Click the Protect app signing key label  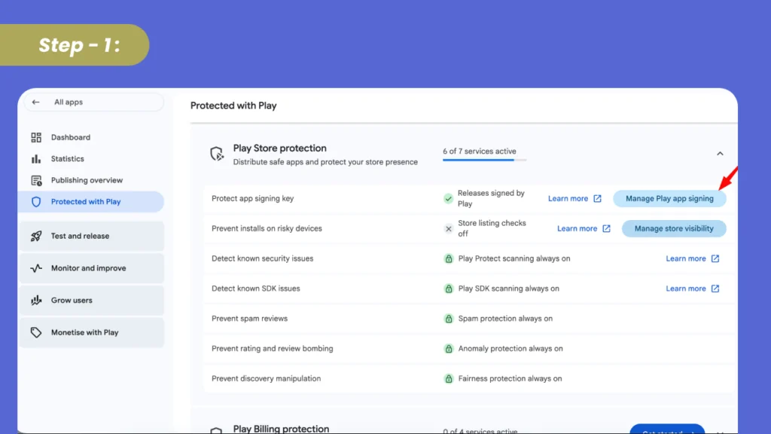tap(252, 199)
